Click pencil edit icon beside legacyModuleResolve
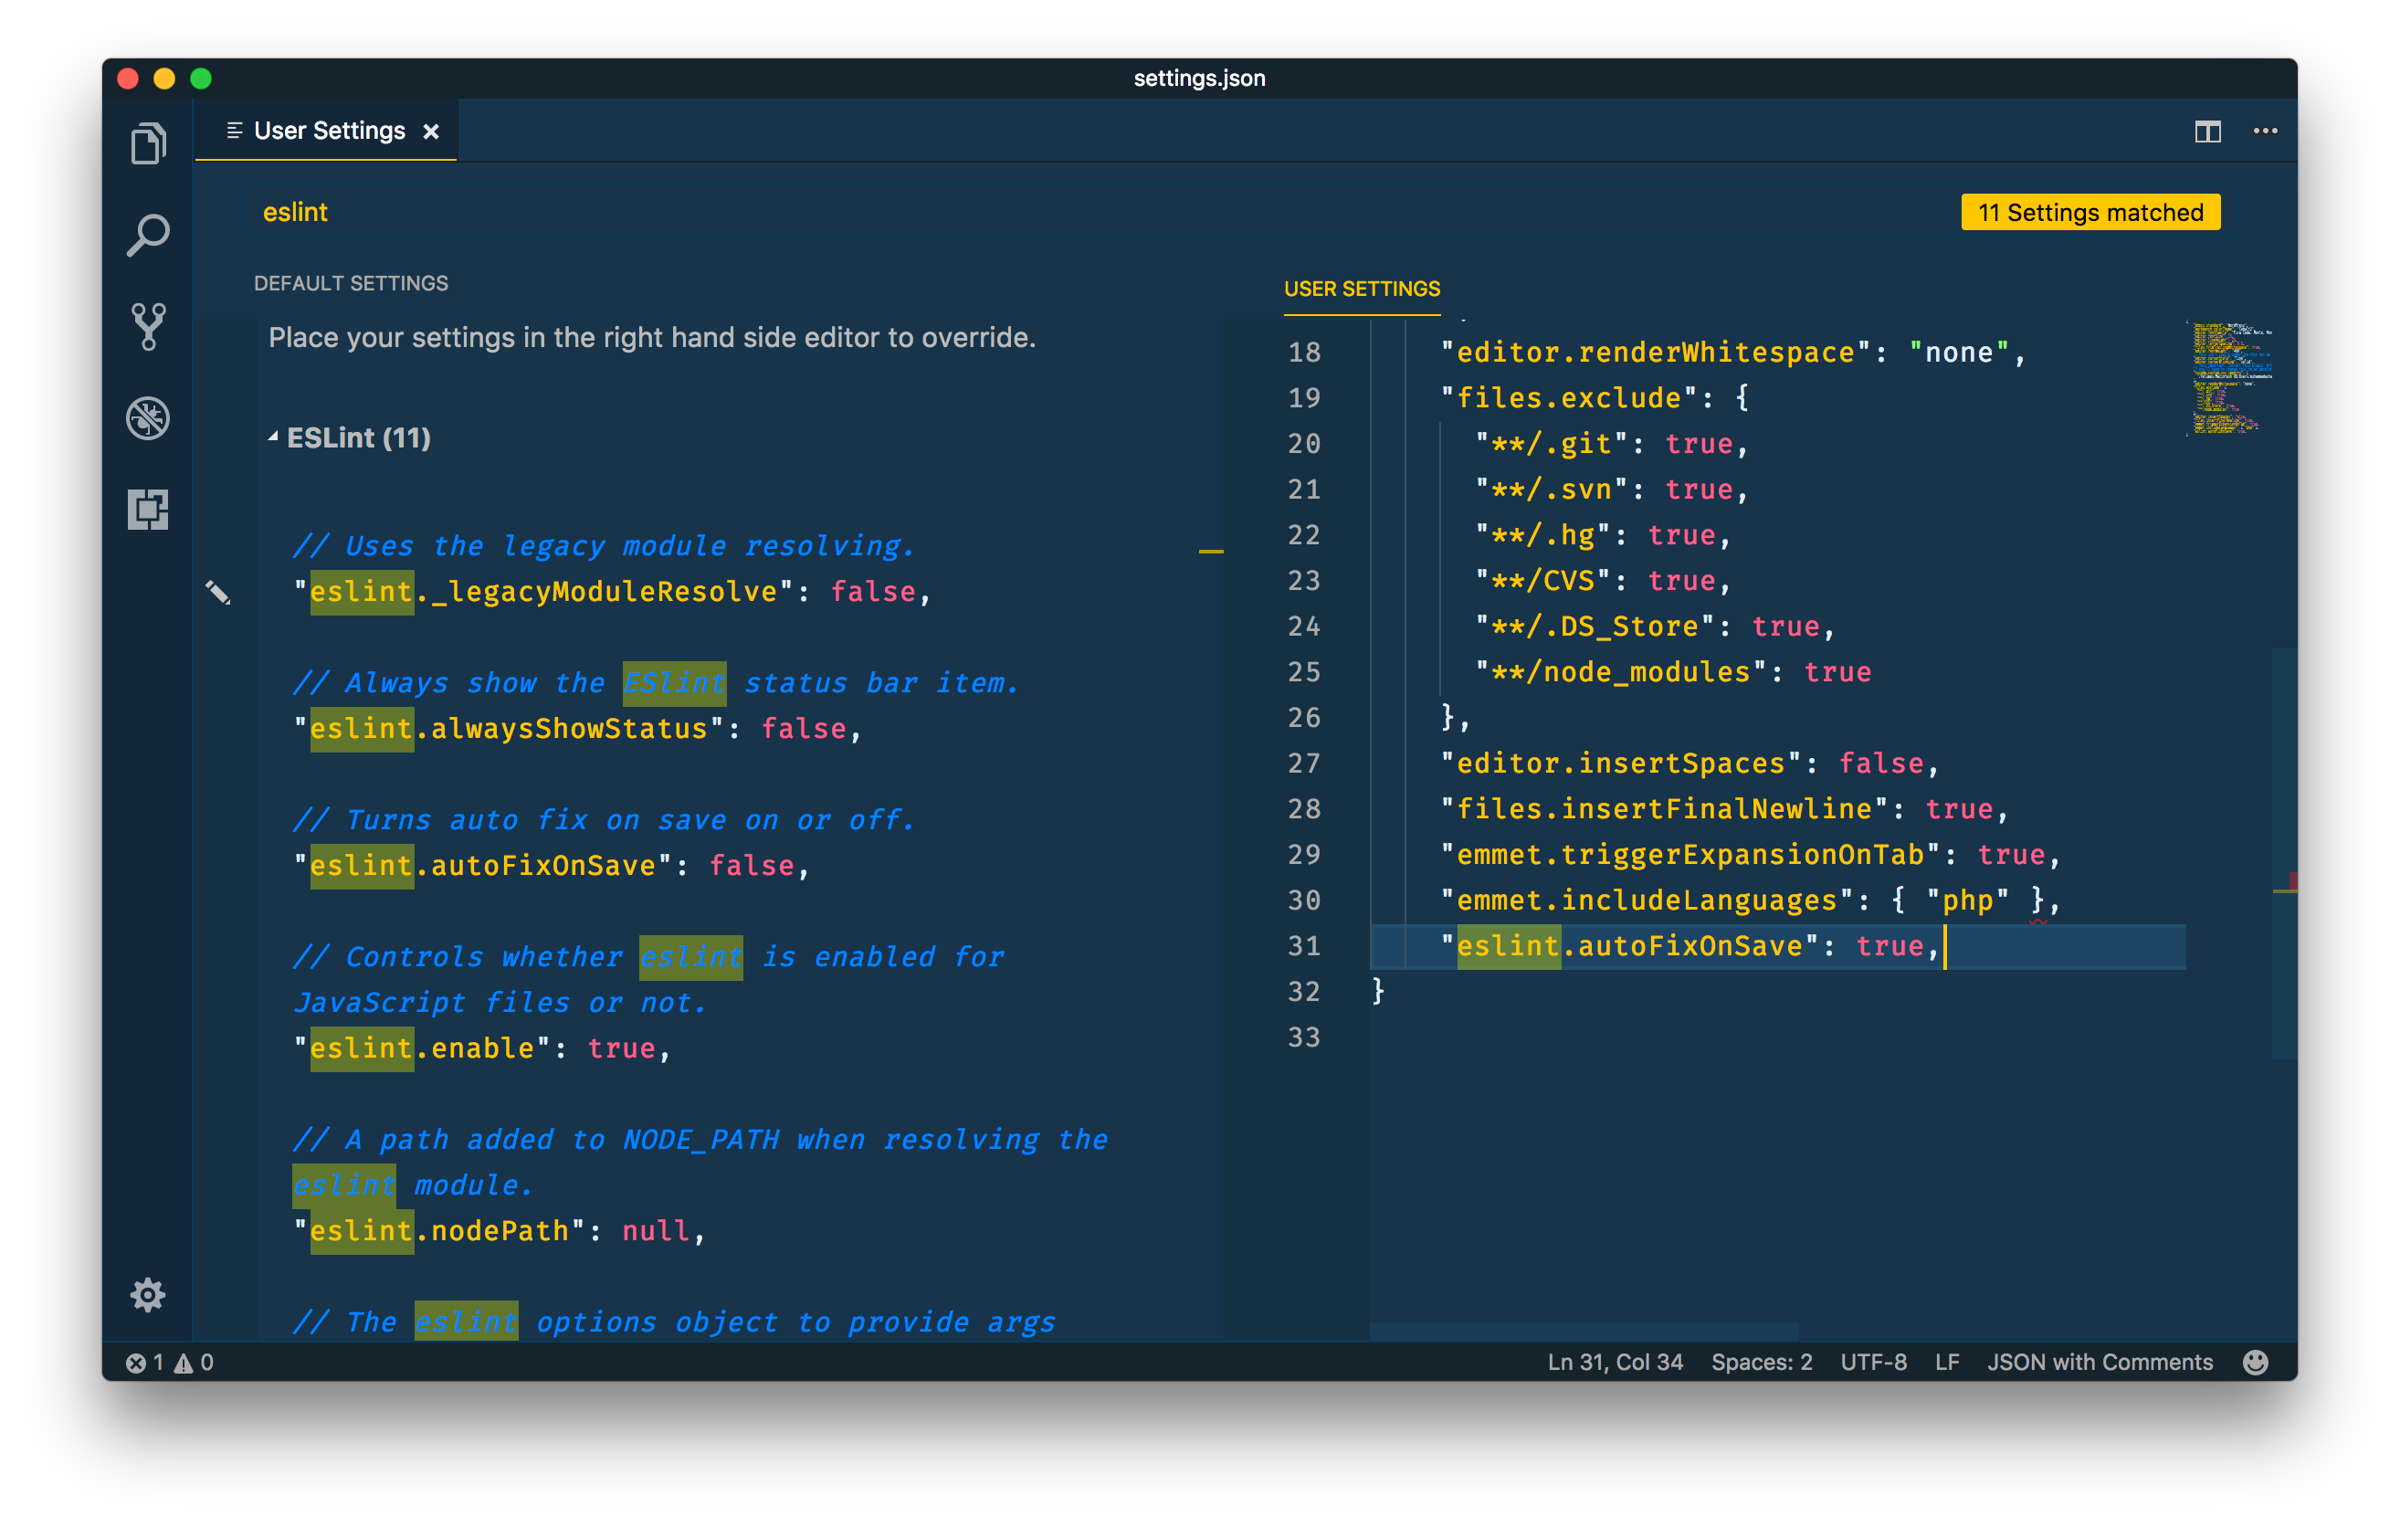The width and height of the screenshot is (2400, 1527). (x=217, y=593)
